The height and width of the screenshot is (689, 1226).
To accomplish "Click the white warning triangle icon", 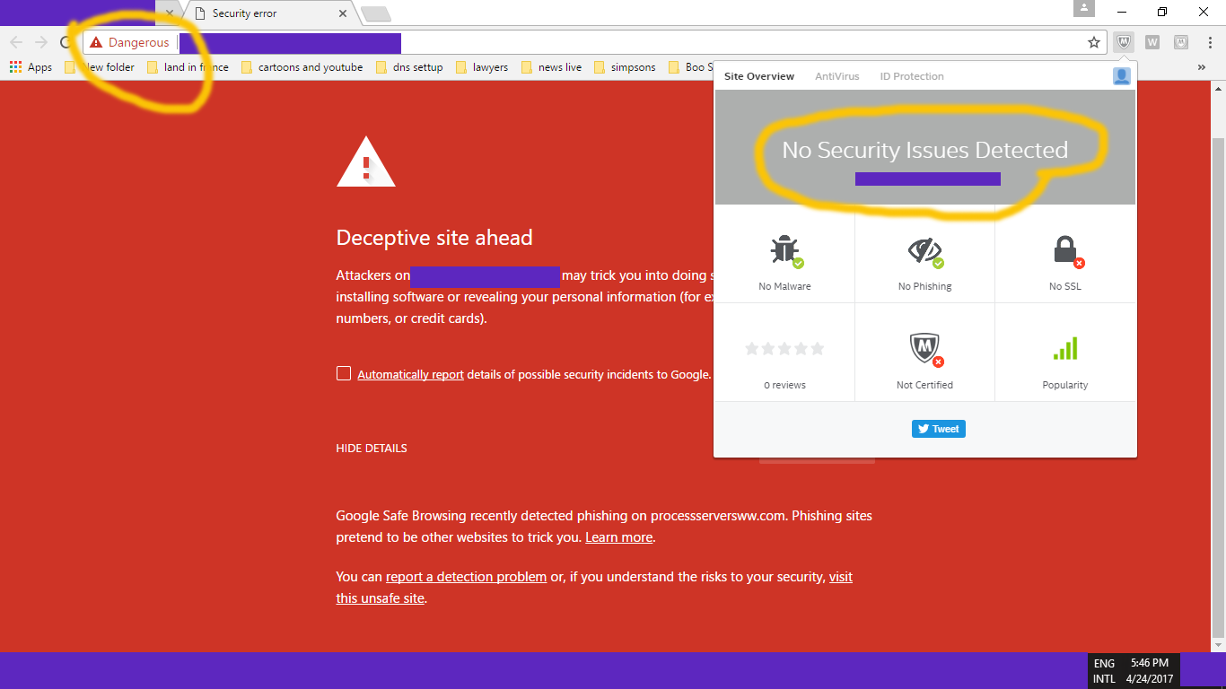I will tap(365, 161).
